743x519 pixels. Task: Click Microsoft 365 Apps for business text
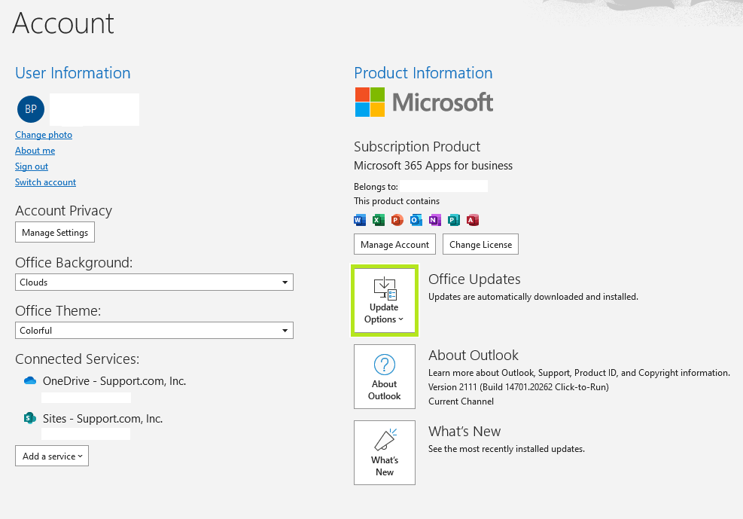click(x=433, y=166)
